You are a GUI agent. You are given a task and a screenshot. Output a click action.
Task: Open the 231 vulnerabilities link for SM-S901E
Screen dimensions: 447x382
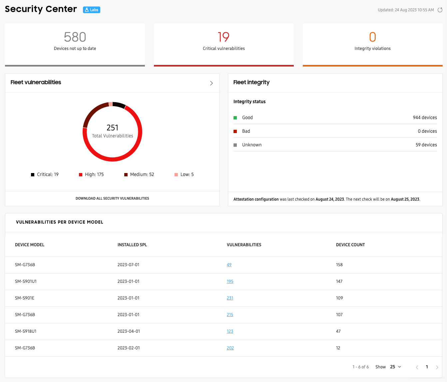point(230,298)
